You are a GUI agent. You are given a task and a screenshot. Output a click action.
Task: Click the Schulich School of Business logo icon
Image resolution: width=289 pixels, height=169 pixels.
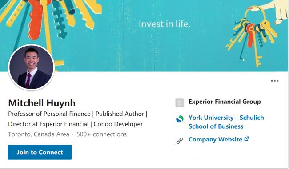point(180,119)
